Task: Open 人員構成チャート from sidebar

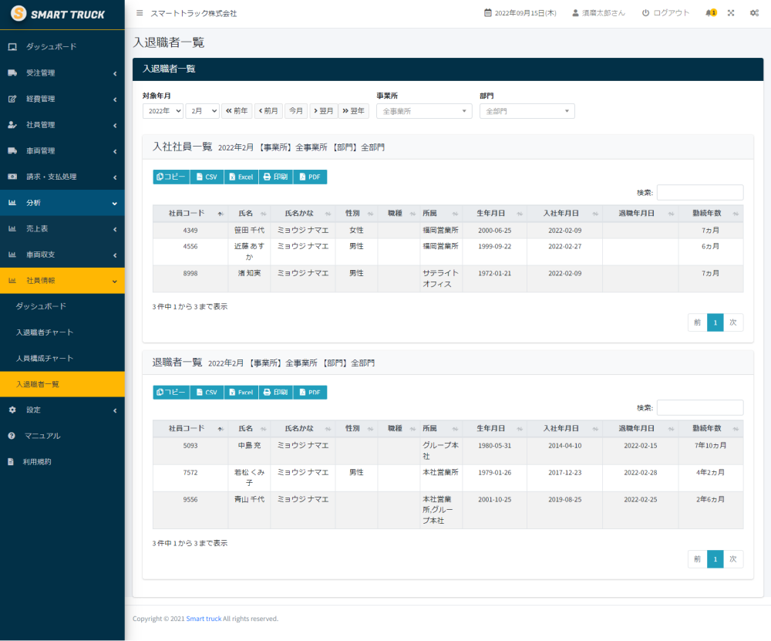Action: 45,359
